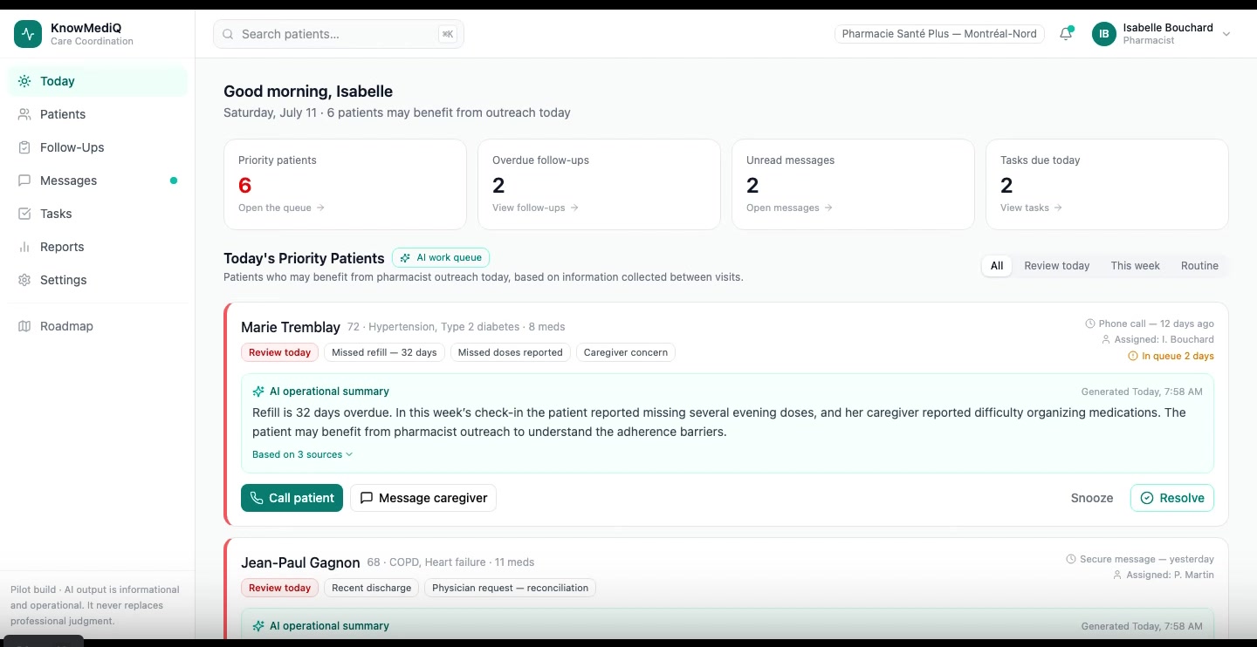Open Marie Tremblay patient name
This screenshot has width=1257, height=647.
(x=291, y=327)
